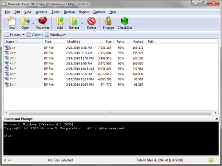222x166 pixels.
Task: Sort by the Modified column header
Action: [80, 42]
